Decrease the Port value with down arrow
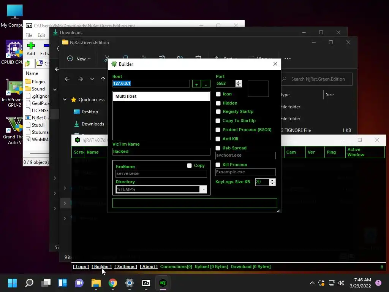This screenshot has height=292, width=389. [x=239, y=85]
